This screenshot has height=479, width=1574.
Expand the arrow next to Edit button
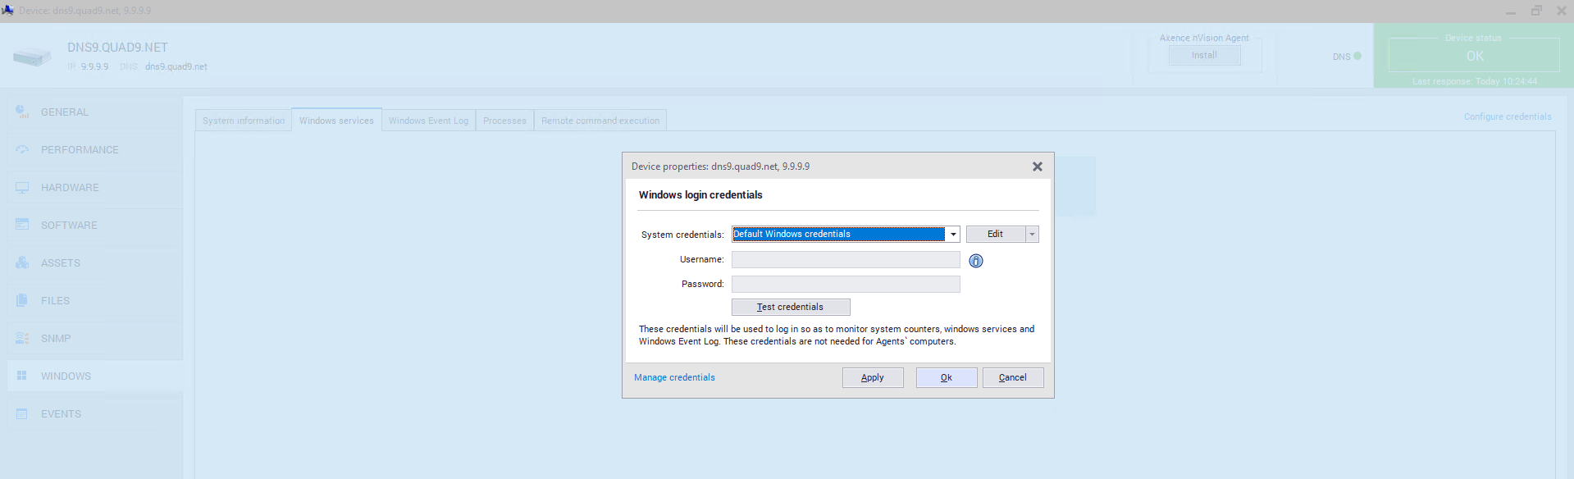click(x=1032, y=235)
